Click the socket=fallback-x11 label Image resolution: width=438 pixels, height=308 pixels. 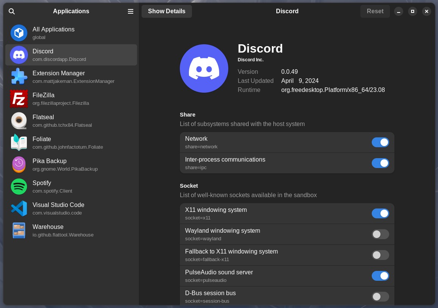[207, 260]
